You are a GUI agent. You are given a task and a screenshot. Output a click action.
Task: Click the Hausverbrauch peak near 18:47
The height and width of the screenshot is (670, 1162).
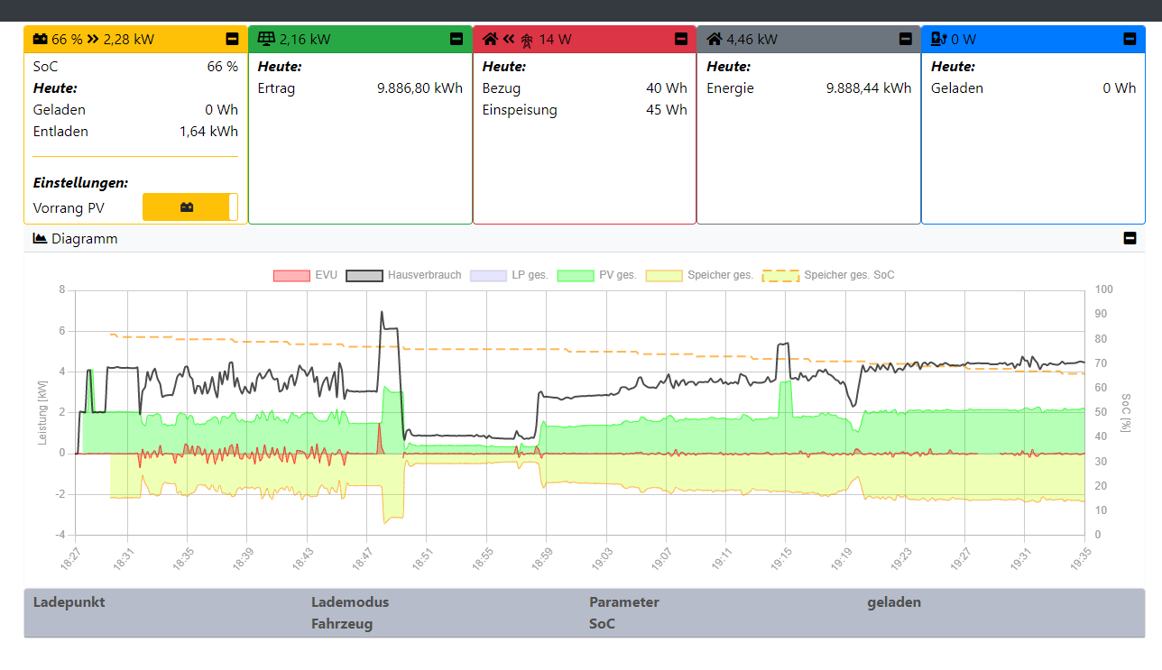(382, 313)
